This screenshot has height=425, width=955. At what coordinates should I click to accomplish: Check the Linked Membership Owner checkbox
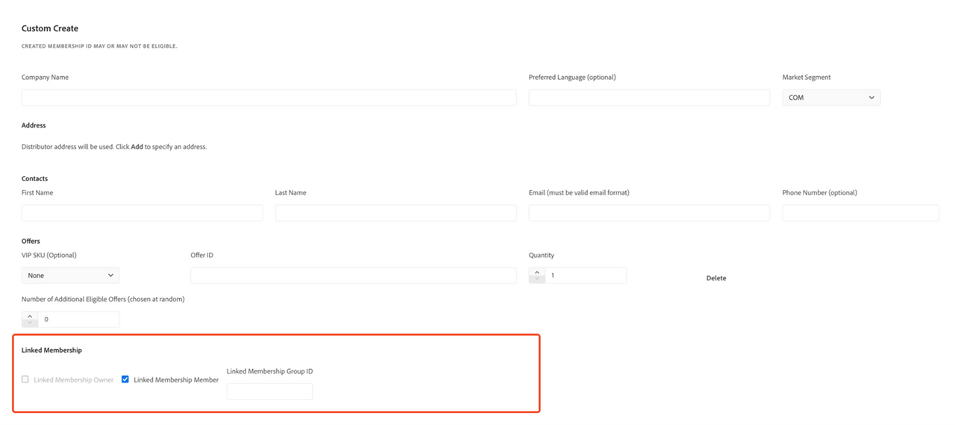coord(25,380)
